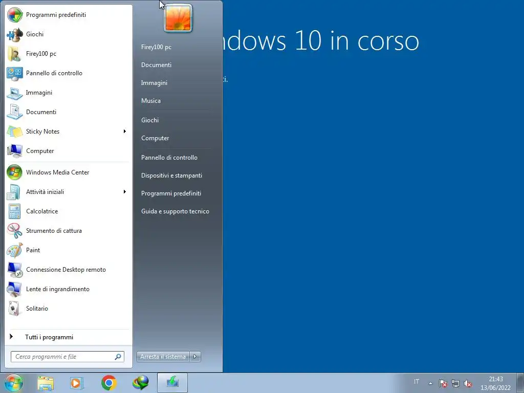
Task: Open Guida e supporto tecnico
Action: [x=175, y=211]
